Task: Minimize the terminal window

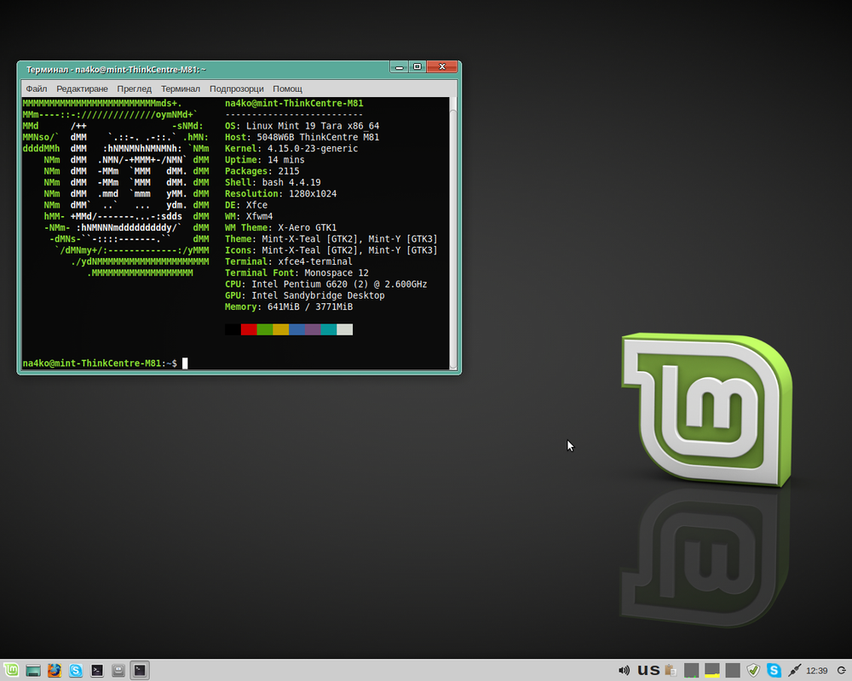Action: pos(400,66)
